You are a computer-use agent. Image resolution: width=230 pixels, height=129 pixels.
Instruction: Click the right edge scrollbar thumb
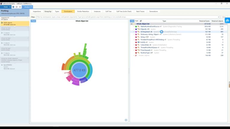click(229, 85)
